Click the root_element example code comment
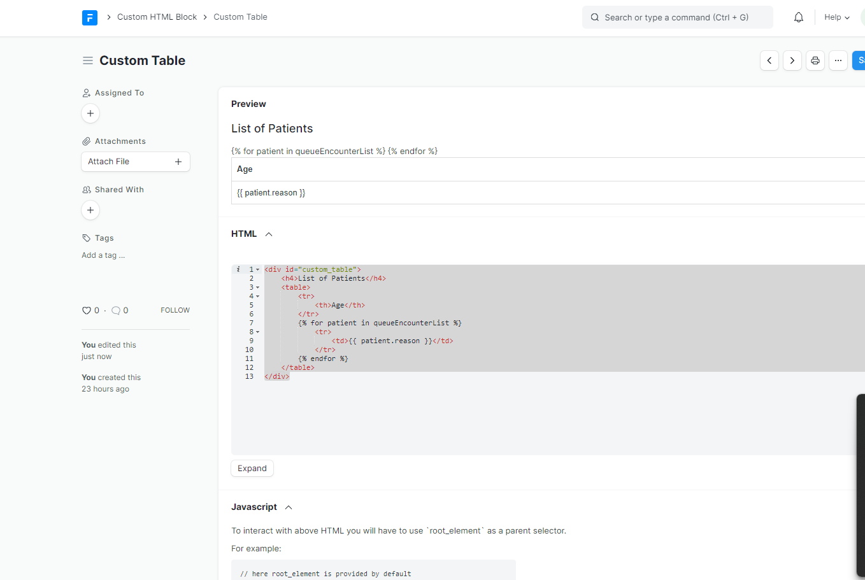This screenshot has width=865, height=580. click(325, 574)
